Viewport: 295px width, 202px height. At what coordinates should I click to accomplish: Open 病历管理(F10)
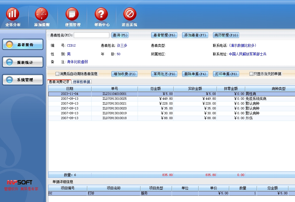point(226,35)
